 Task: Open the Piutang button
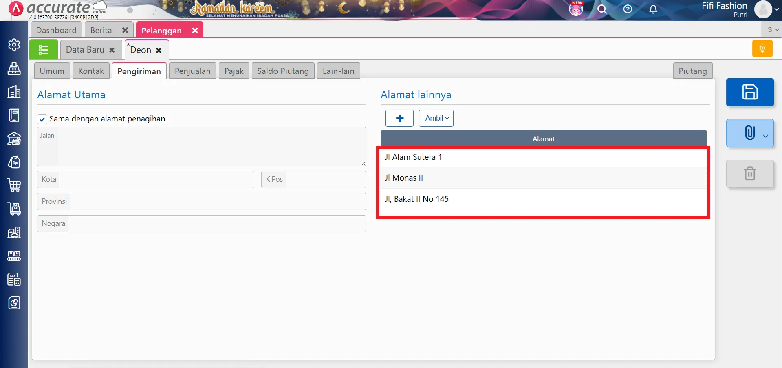692,71
